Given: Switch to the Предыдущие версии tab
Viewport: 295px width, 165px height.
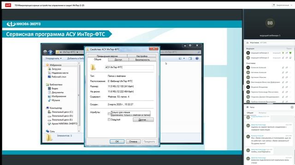Looking at the screenshot, I should 107,56.
